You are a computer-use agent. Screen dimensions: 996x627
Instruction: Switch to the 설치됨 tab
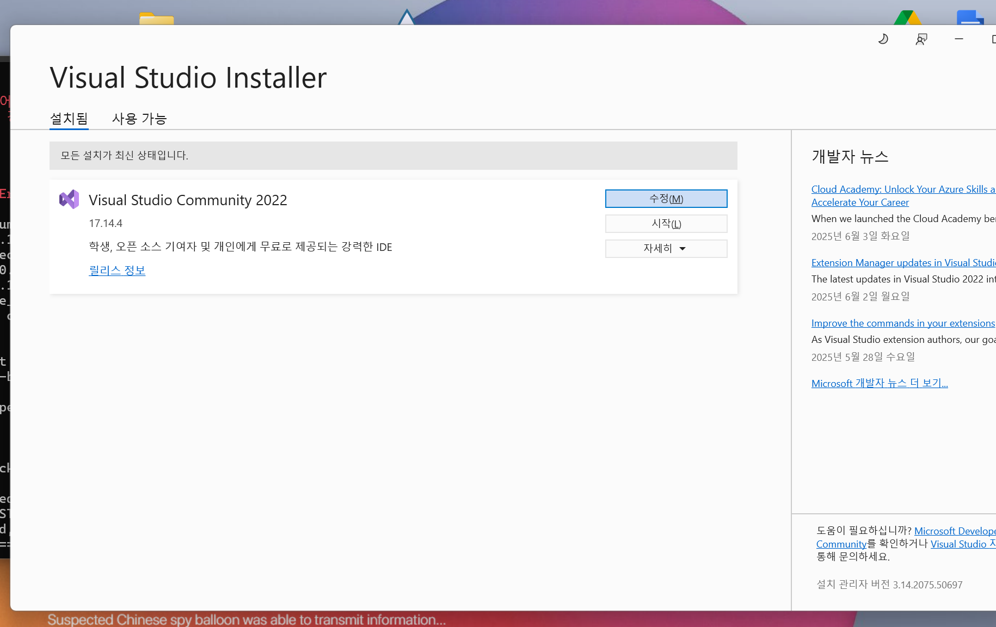(x=69, y=119)
